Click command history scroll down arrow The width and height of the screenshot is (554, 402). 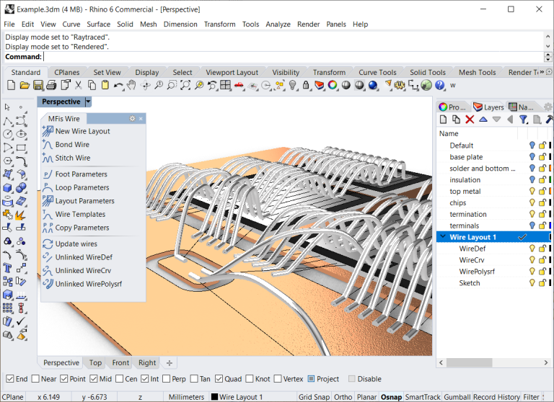548,46
